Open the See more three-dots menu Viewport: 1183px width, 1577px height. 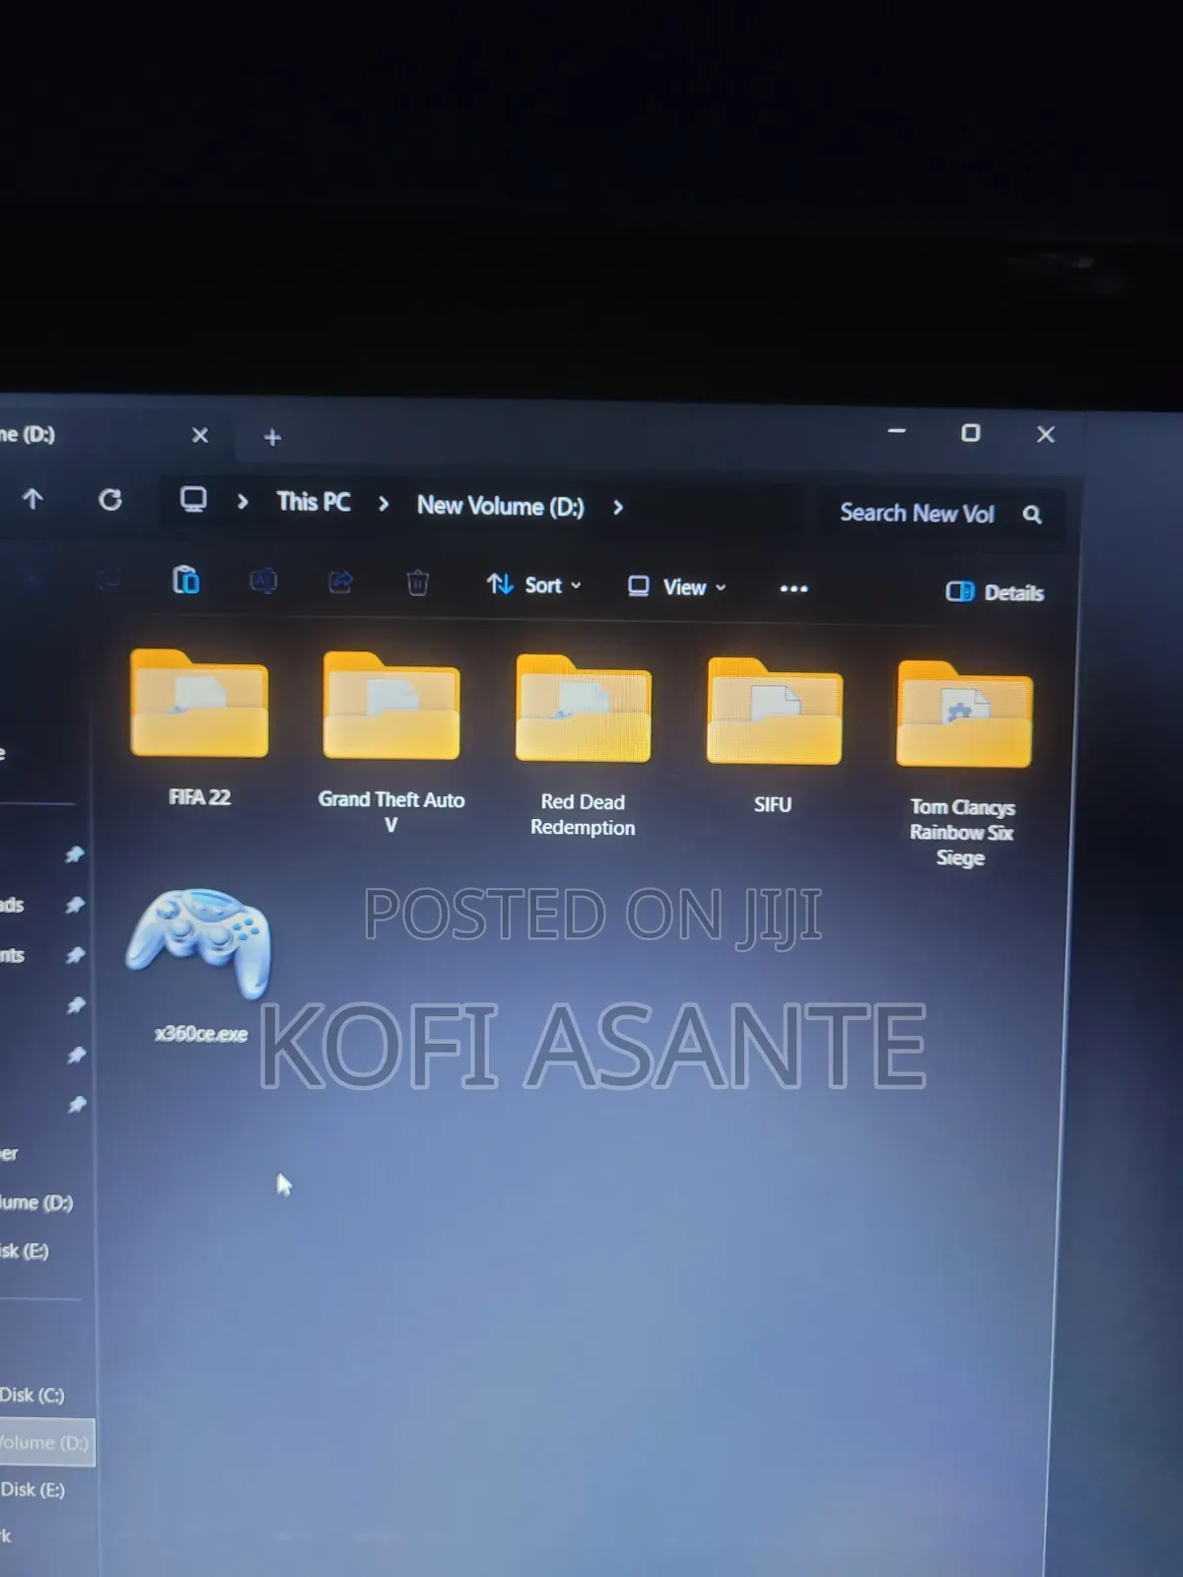(794, 588)
